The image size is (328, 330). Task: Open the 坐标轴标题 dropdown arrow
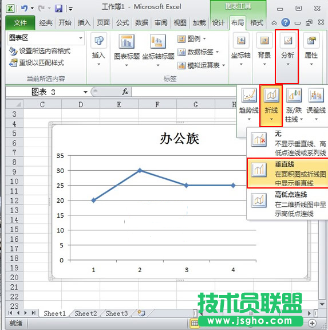coord(158,65)
